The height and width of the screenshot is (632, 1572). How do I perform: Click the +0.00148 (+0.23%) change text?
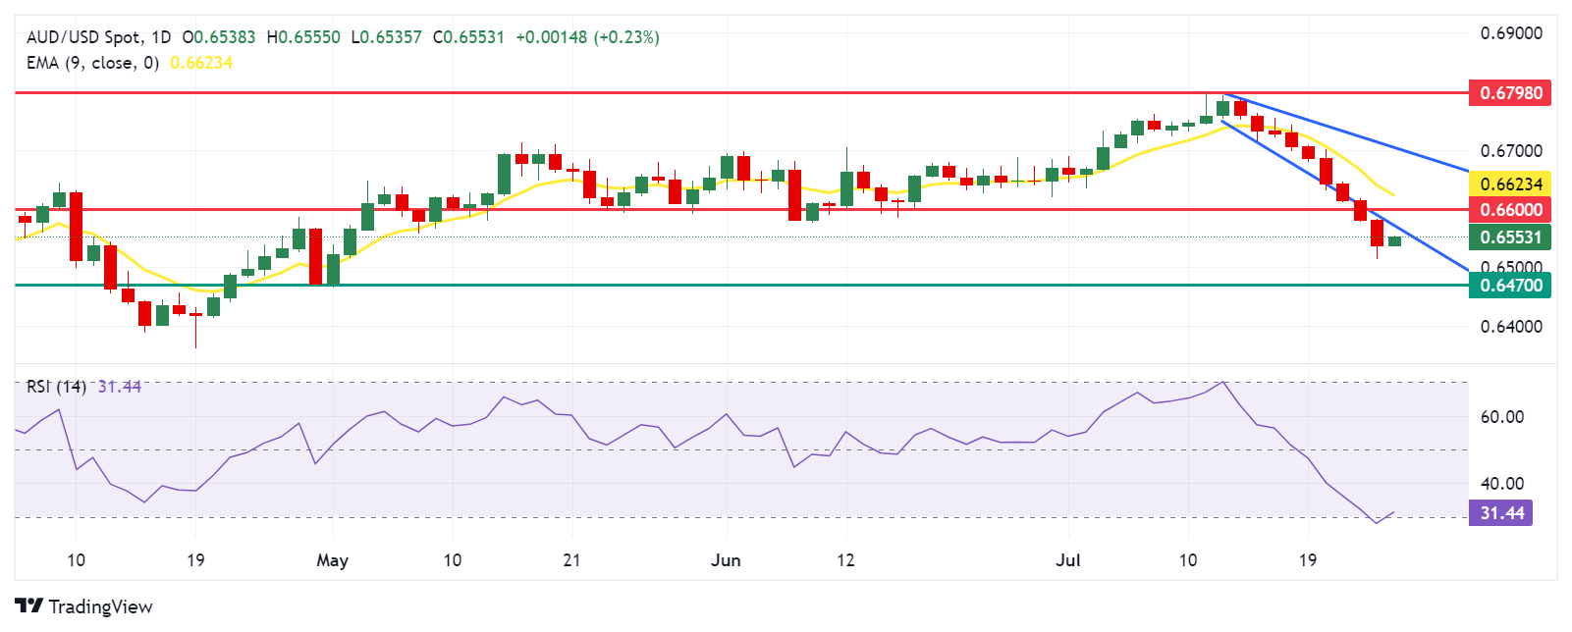tap(587, 37)
